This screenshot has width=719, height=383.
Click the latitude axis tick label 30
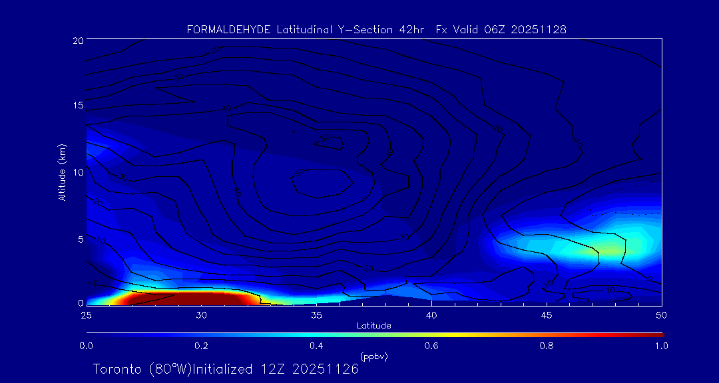[x=201, y=315]
